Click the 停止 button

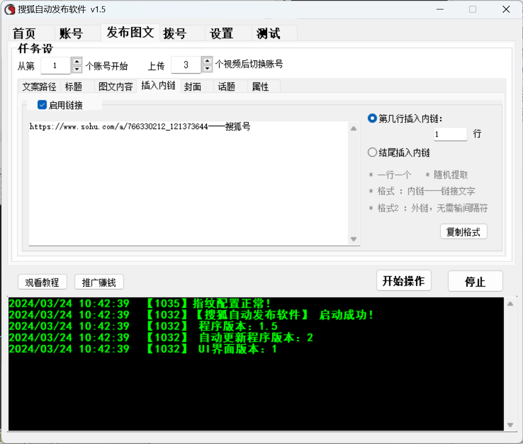[475, 281]
